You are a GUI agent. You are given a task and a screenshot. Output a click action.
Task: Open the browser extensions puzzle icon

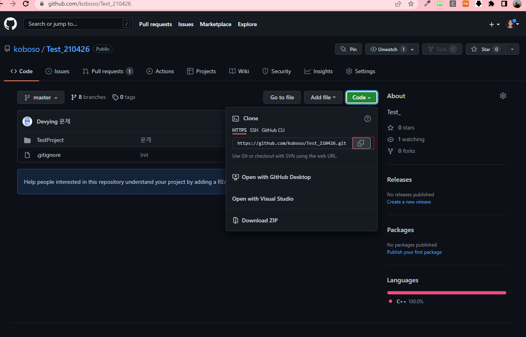click(491, 4)
